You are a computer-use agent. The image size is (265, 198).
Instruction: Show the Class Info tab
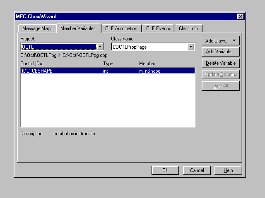click(188, 28)
